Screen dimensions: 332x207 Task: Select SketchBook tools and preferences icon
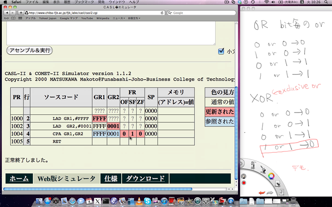(253, 165)
